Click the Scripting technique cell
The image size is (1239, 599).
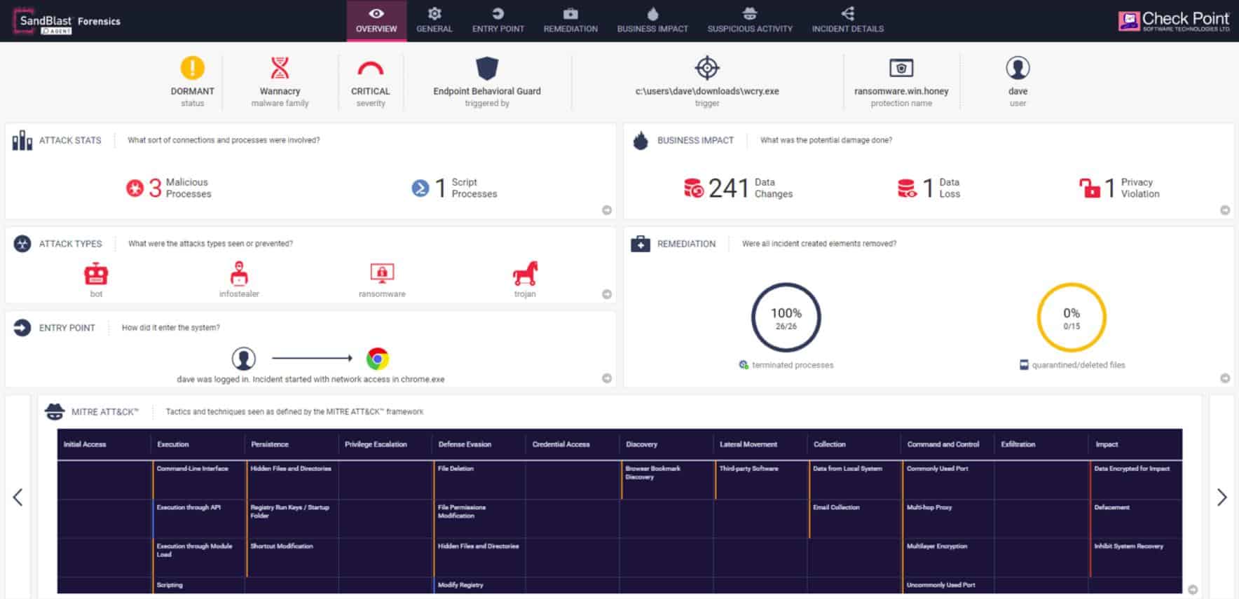pos(198,585)
